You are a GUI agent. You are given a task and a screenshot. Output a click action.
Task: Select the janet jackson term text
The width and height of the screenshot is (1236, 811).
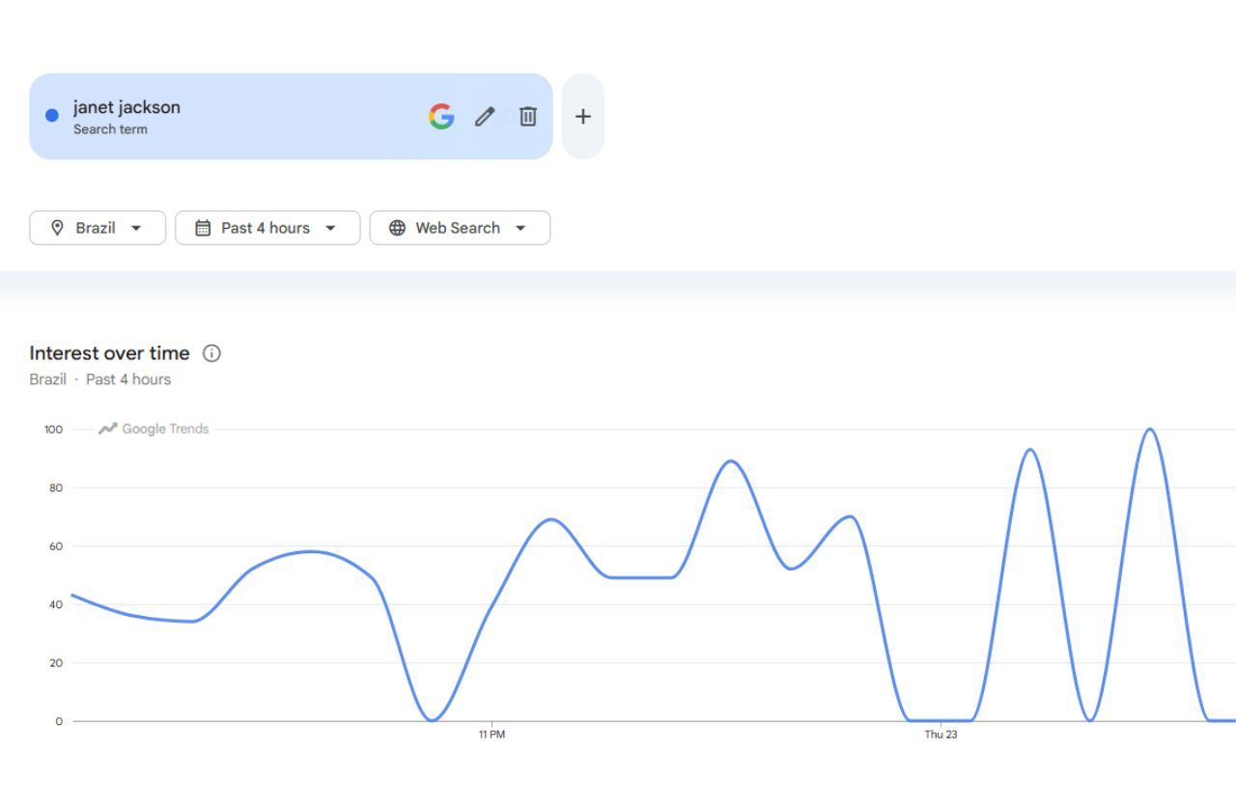(x=126, y=107)
